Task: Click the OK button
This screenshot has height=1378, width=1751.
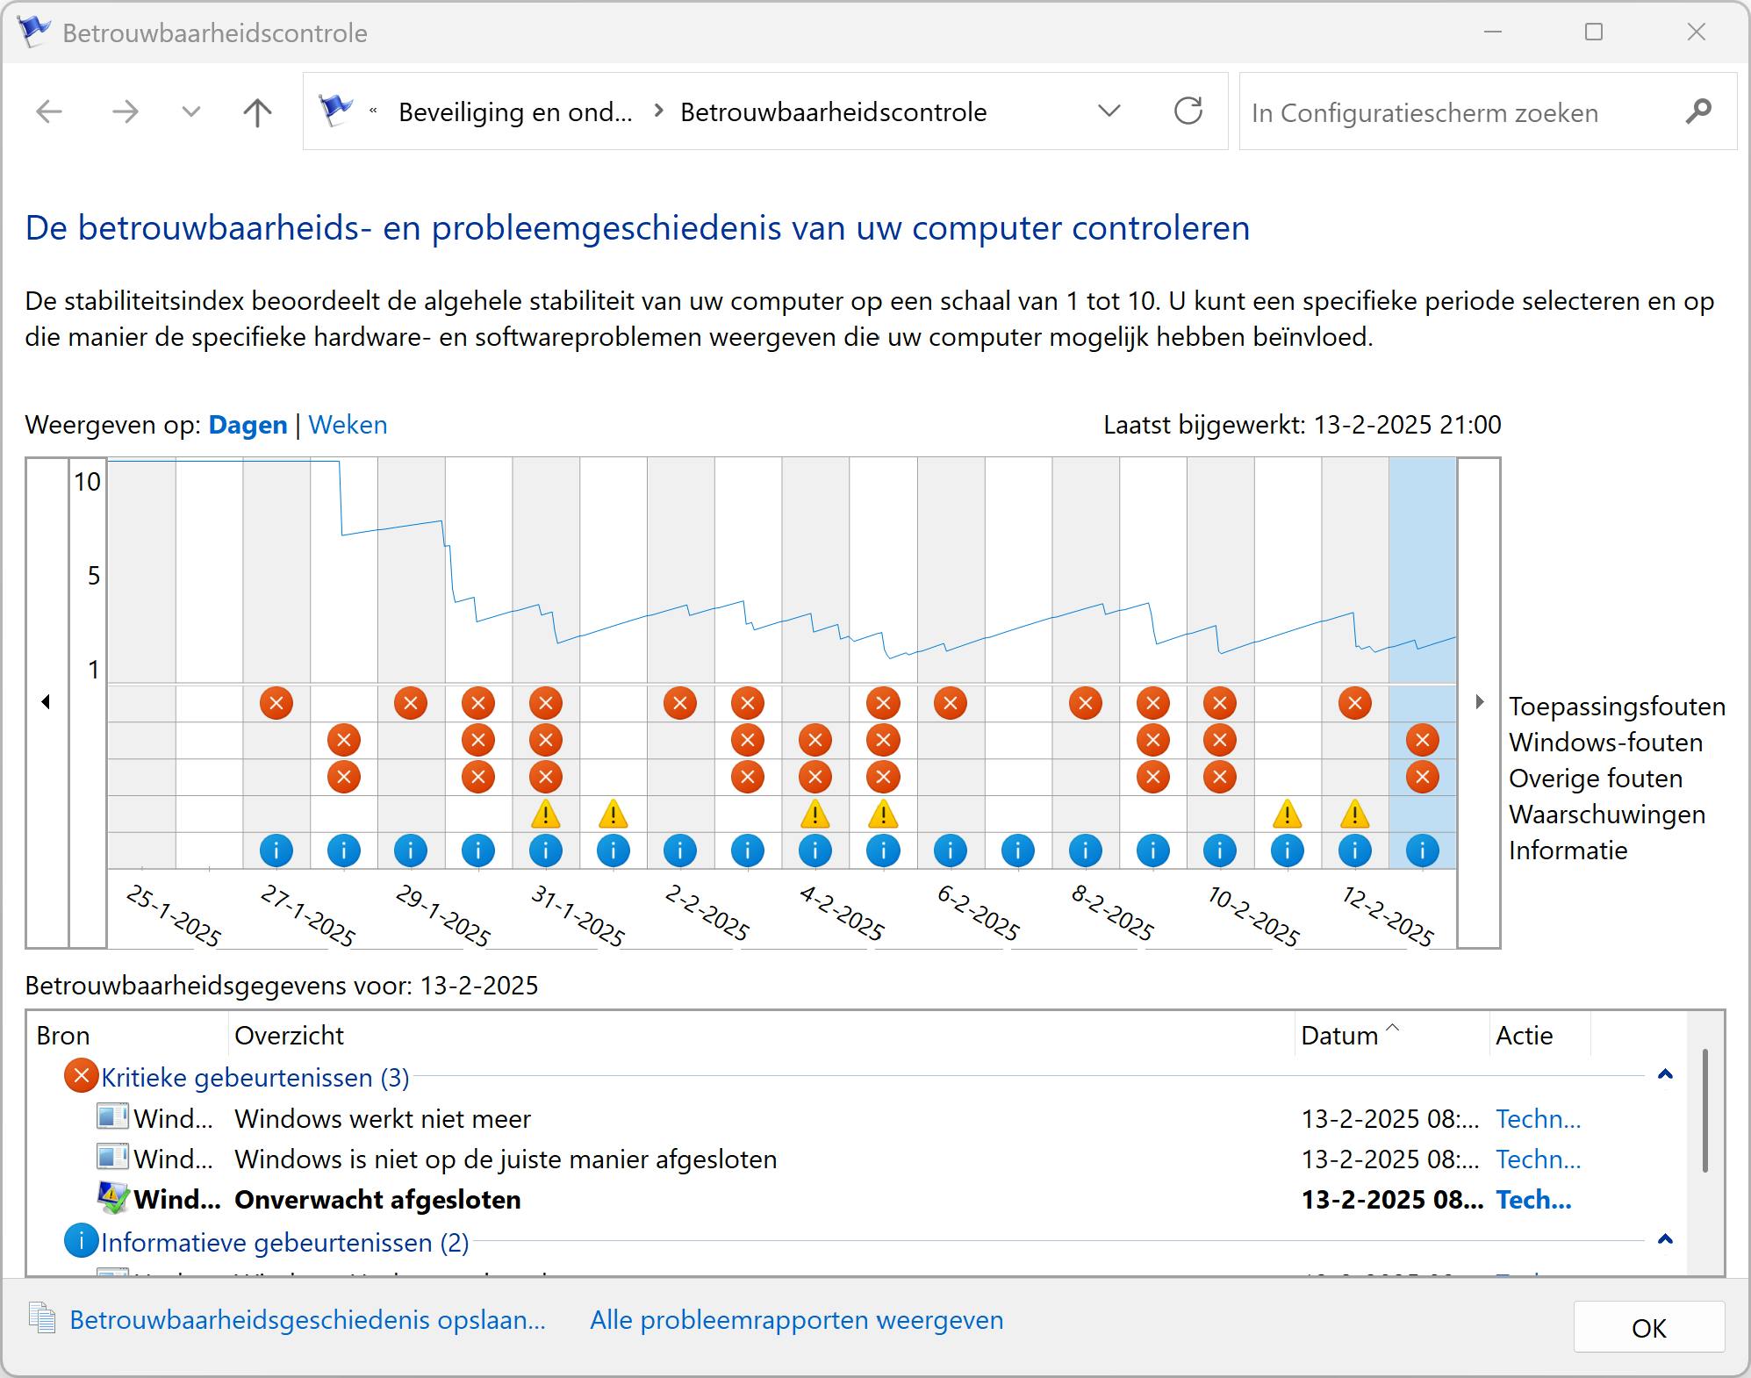Action: pyautogui.click(x=1648, y=1328)
